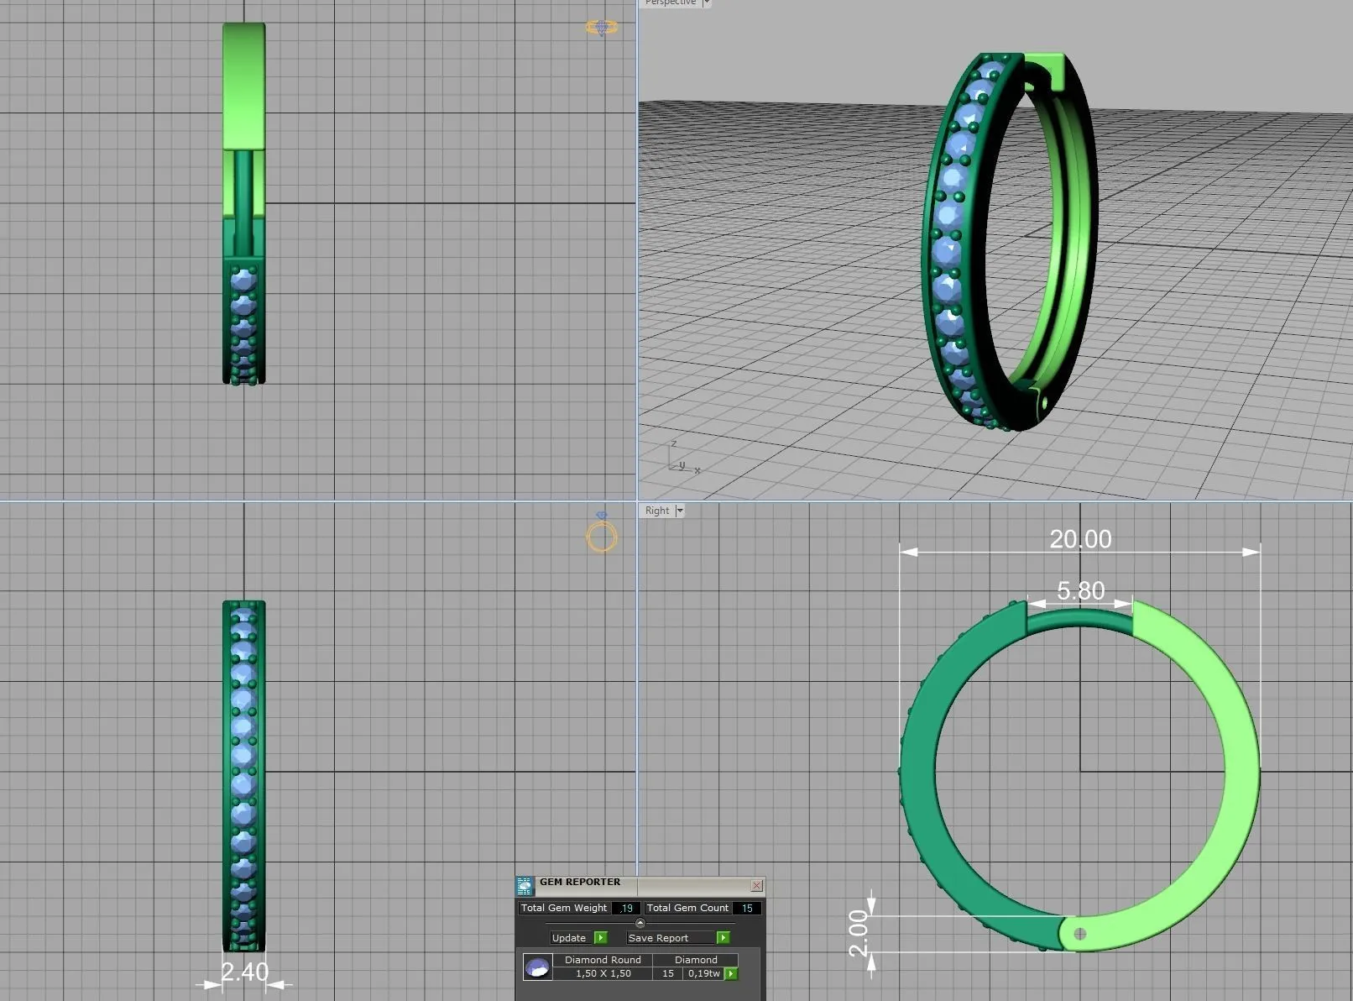Click green arrow beside 0,19tw weight
Screen dimensions: 1353x1001
point(731,973)
